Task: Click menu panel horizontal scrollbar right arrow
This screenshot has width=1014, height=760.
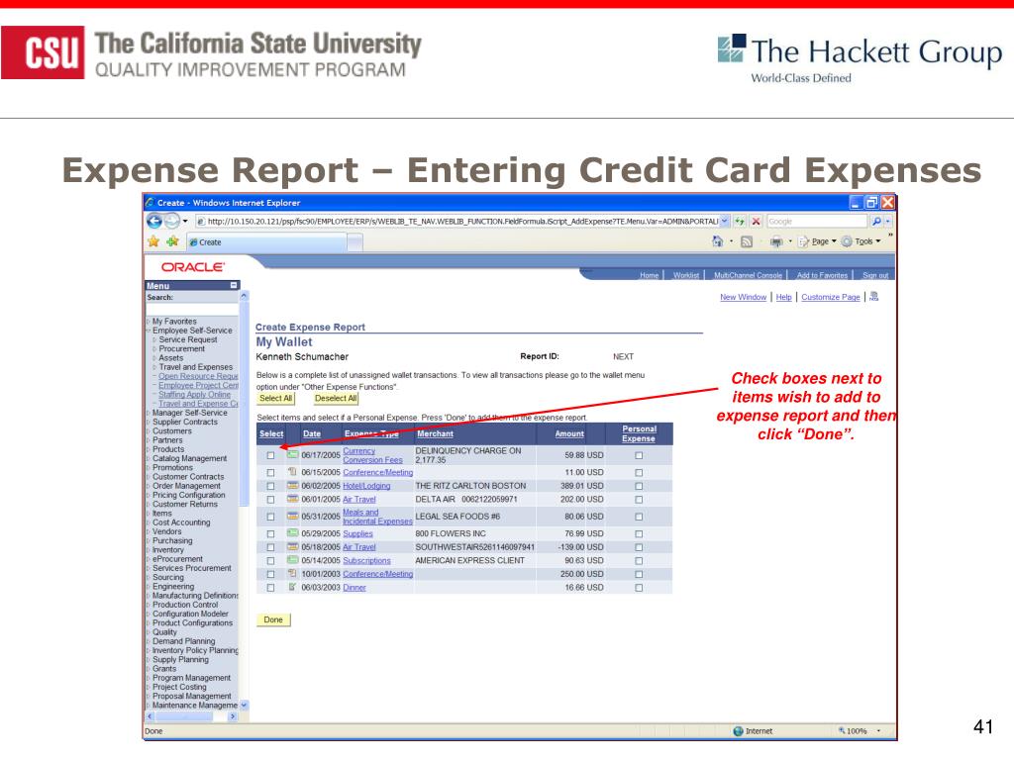Action: tap(233, 716)
